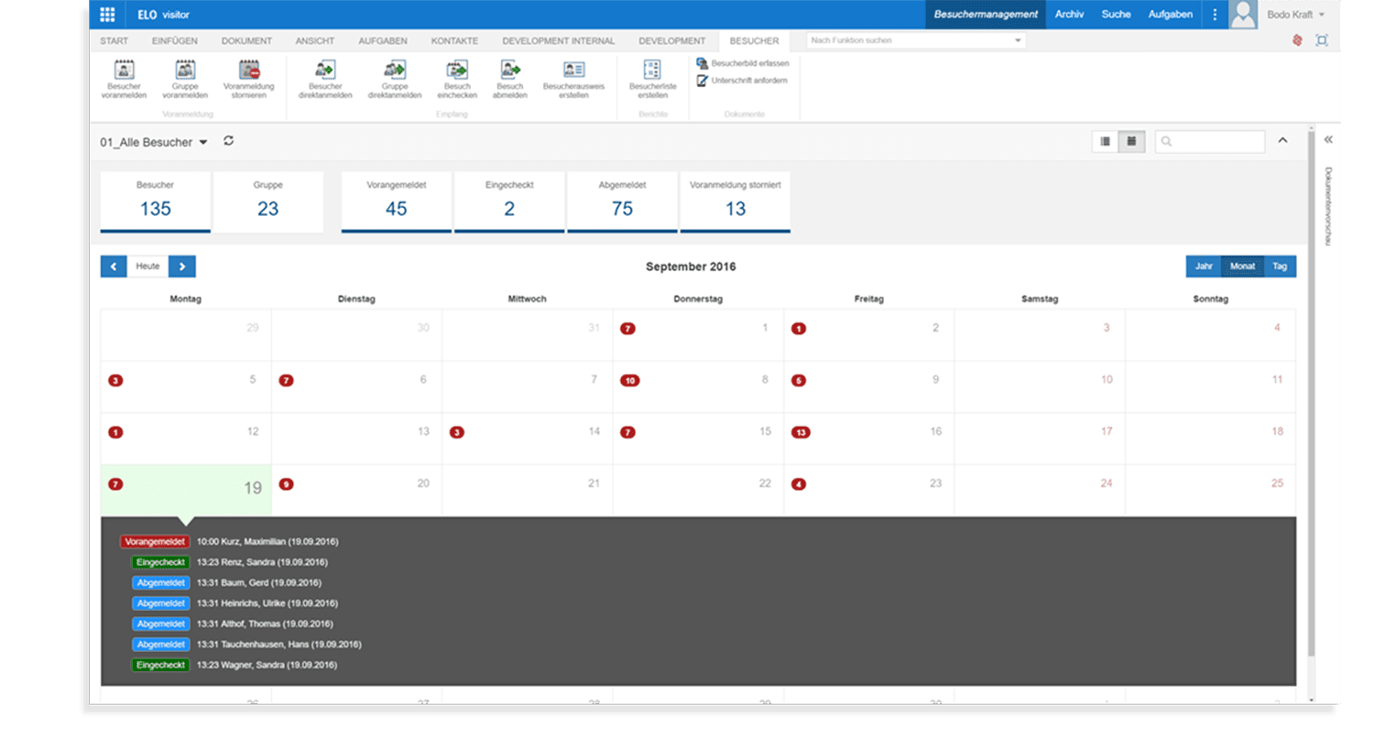This screenshot has height=738, width=1374.
Task: Click the Besucher direktanmelden icon
Action: click(324, 71)
